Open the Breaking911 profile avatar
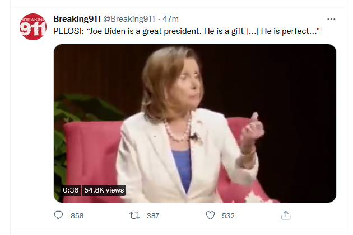Image resolution: width=353 pixels, height=235 pixels. coord(33,27)
